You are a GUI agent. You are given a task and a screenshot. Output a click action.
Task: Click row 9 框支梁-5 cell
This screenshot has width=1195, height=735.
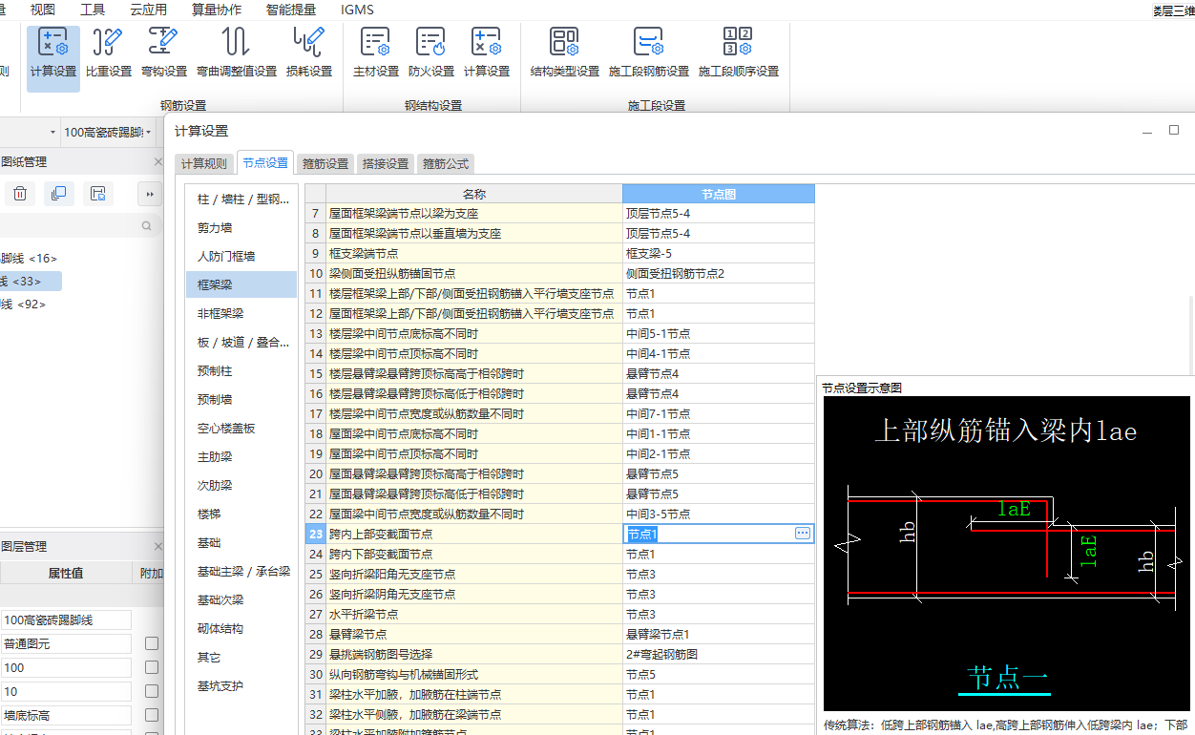(719, 253)
